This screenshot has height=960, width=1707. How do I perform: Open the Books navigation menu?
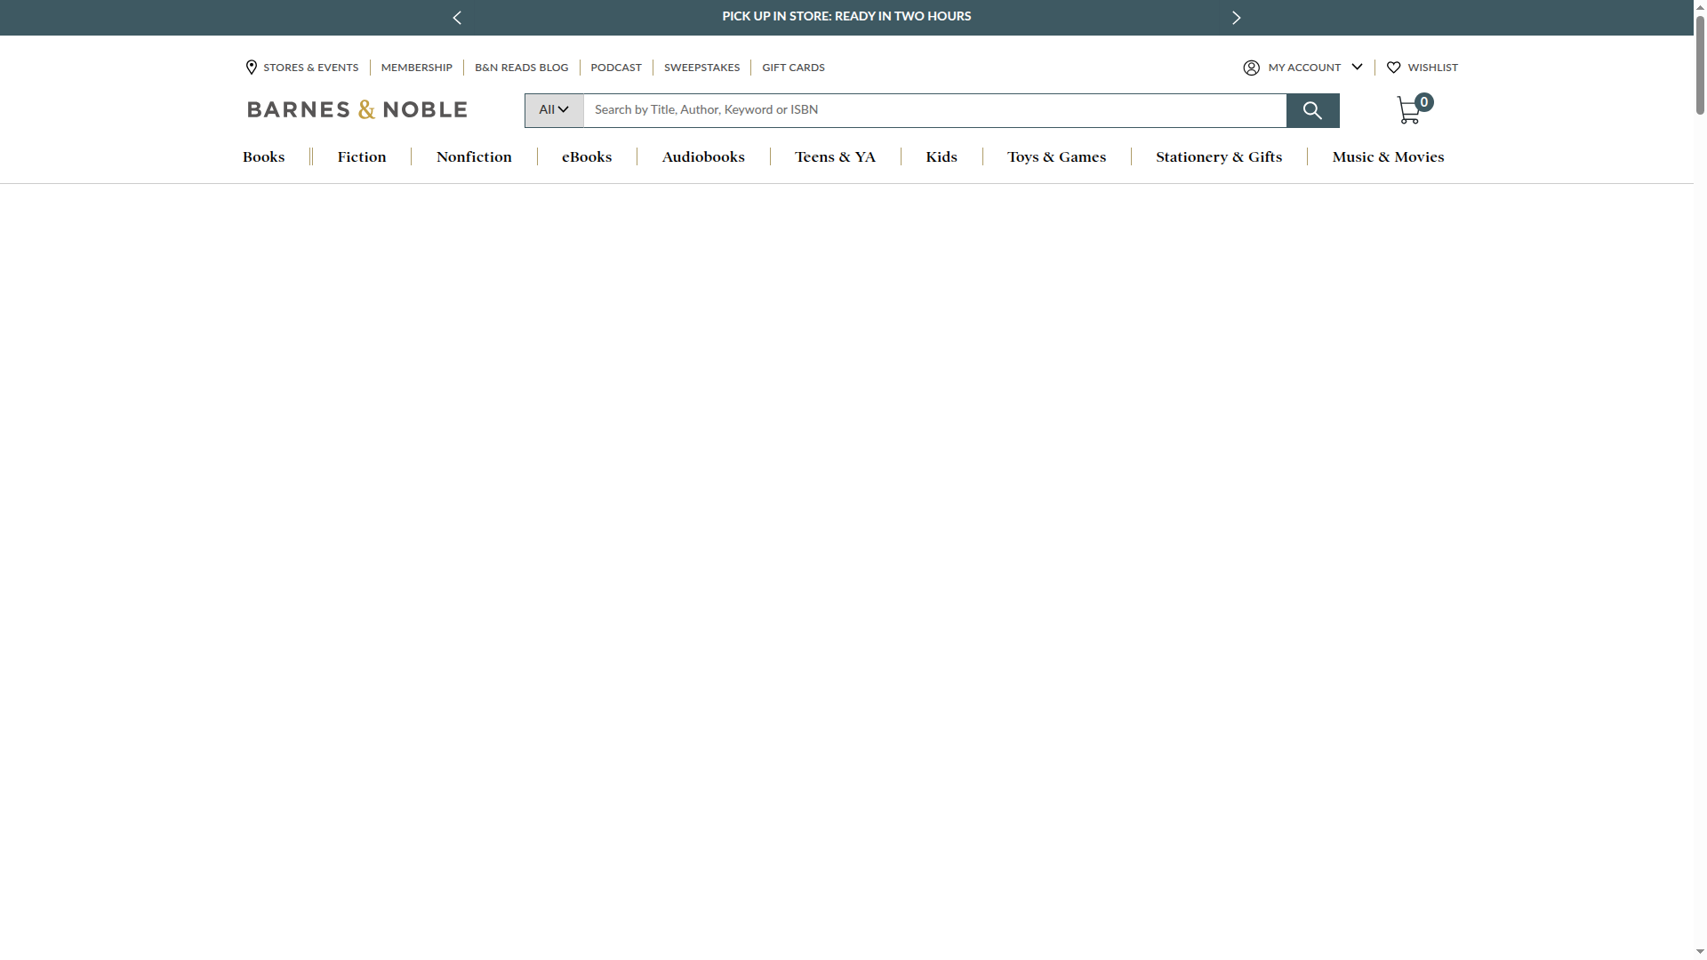pos(263,156)
